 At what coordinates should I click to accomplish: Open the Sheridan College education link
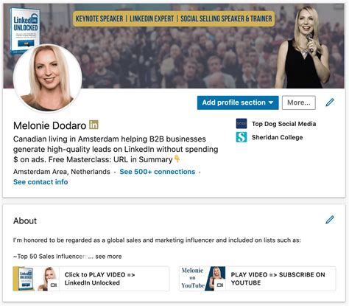(x=277, y=137)
